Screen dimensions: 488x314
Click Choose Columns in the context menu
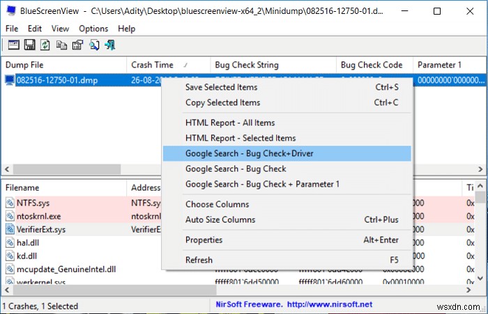coord(217,204)
